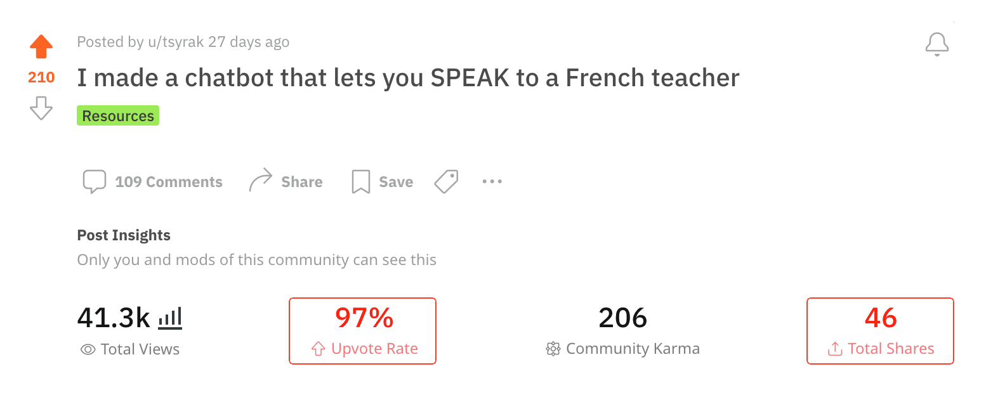The width and height of the screenshot is (986, 402).
Task: Open u/tsyrak's profile
Action: point(175,41)
